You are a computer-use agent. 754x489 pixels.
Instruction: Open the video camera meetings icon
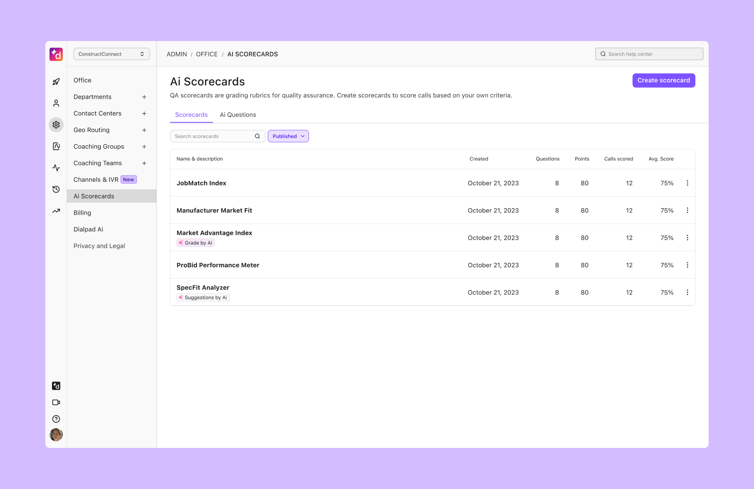pyautogui.click(x=56, y=403)
